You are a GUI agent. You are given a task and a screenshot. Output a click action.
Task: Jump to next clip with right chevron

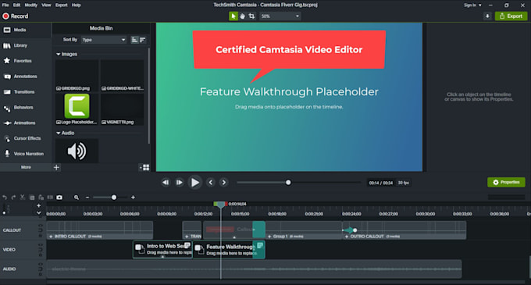point(224,183)
